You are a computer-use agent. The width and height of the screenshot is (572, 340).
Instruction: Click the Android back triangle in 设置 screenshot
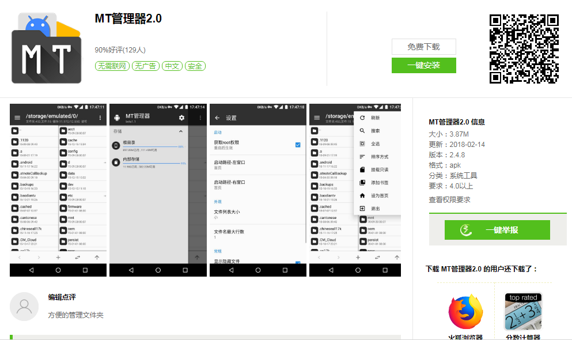(231, 270)
